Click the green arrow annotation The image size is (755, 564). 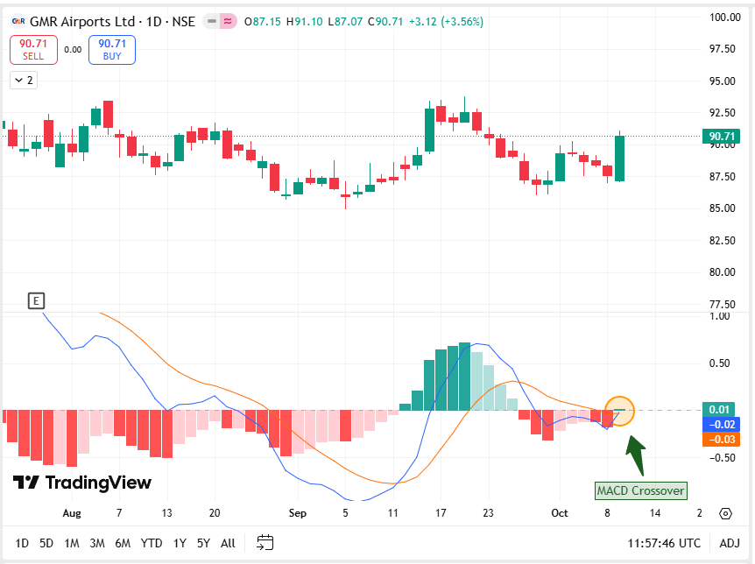coord(635,454)
